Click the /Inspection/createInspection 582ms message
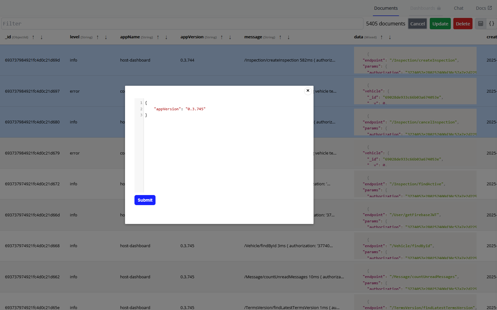The width and height of the screenshot is (497, 310). click(x=290, y=60)
